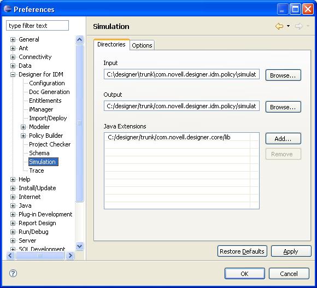Click the Eclipse icon in title bar
This screenshot has height=288, width=317.
pos(8,9)
